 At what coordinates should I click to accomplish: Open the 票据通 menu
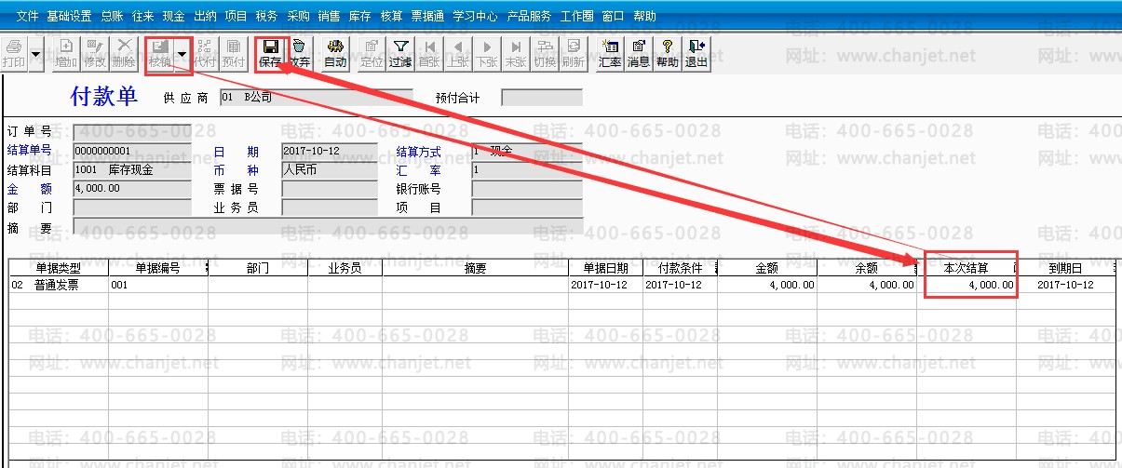427,16
